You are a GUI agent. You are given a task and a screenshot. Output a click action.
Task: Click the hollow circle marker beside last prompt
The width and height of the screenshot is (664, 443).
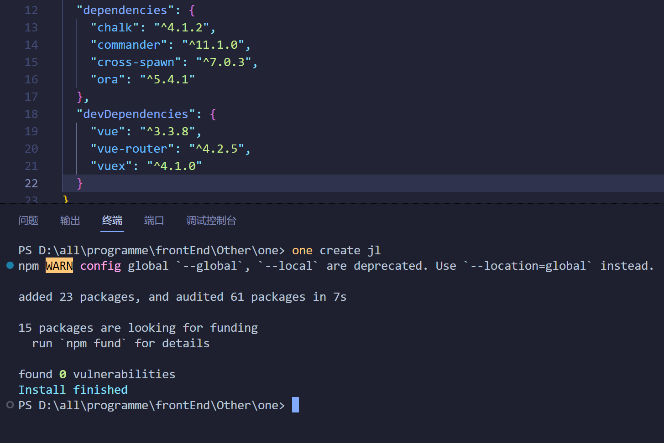coord(10,405)
